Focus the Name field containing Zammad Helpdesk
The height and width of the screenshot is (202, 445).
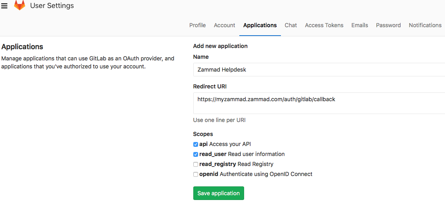[319, 70]
